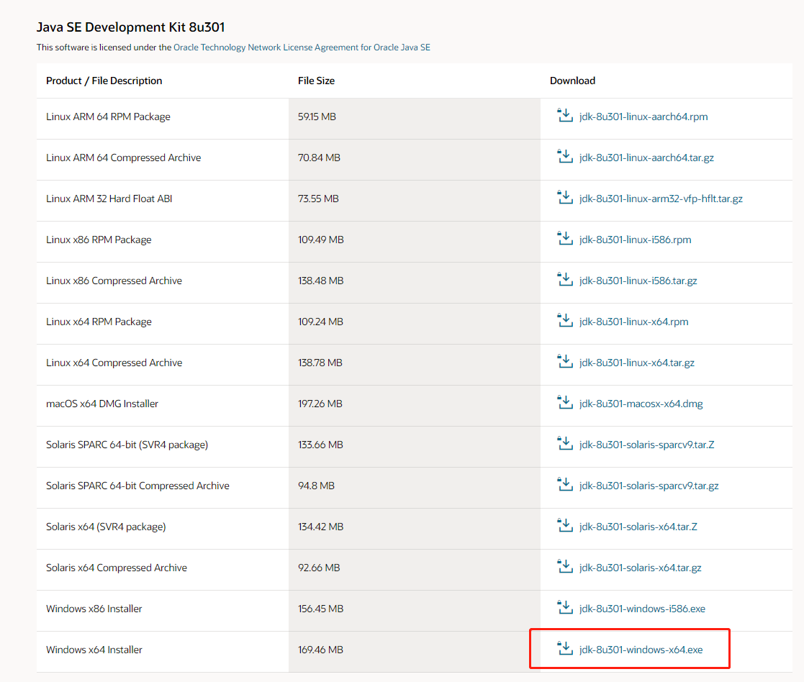Download jdk-8u301-linux-arm32-vfp-hflt.tar.gz link
Image resolution: width=804 pixels, height=682 pixels.
click(661, 199)
